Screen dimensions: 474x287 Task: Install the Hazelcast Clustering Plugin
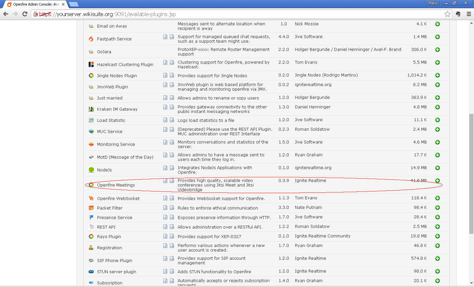pyautogui.click(x=437, y=62)
